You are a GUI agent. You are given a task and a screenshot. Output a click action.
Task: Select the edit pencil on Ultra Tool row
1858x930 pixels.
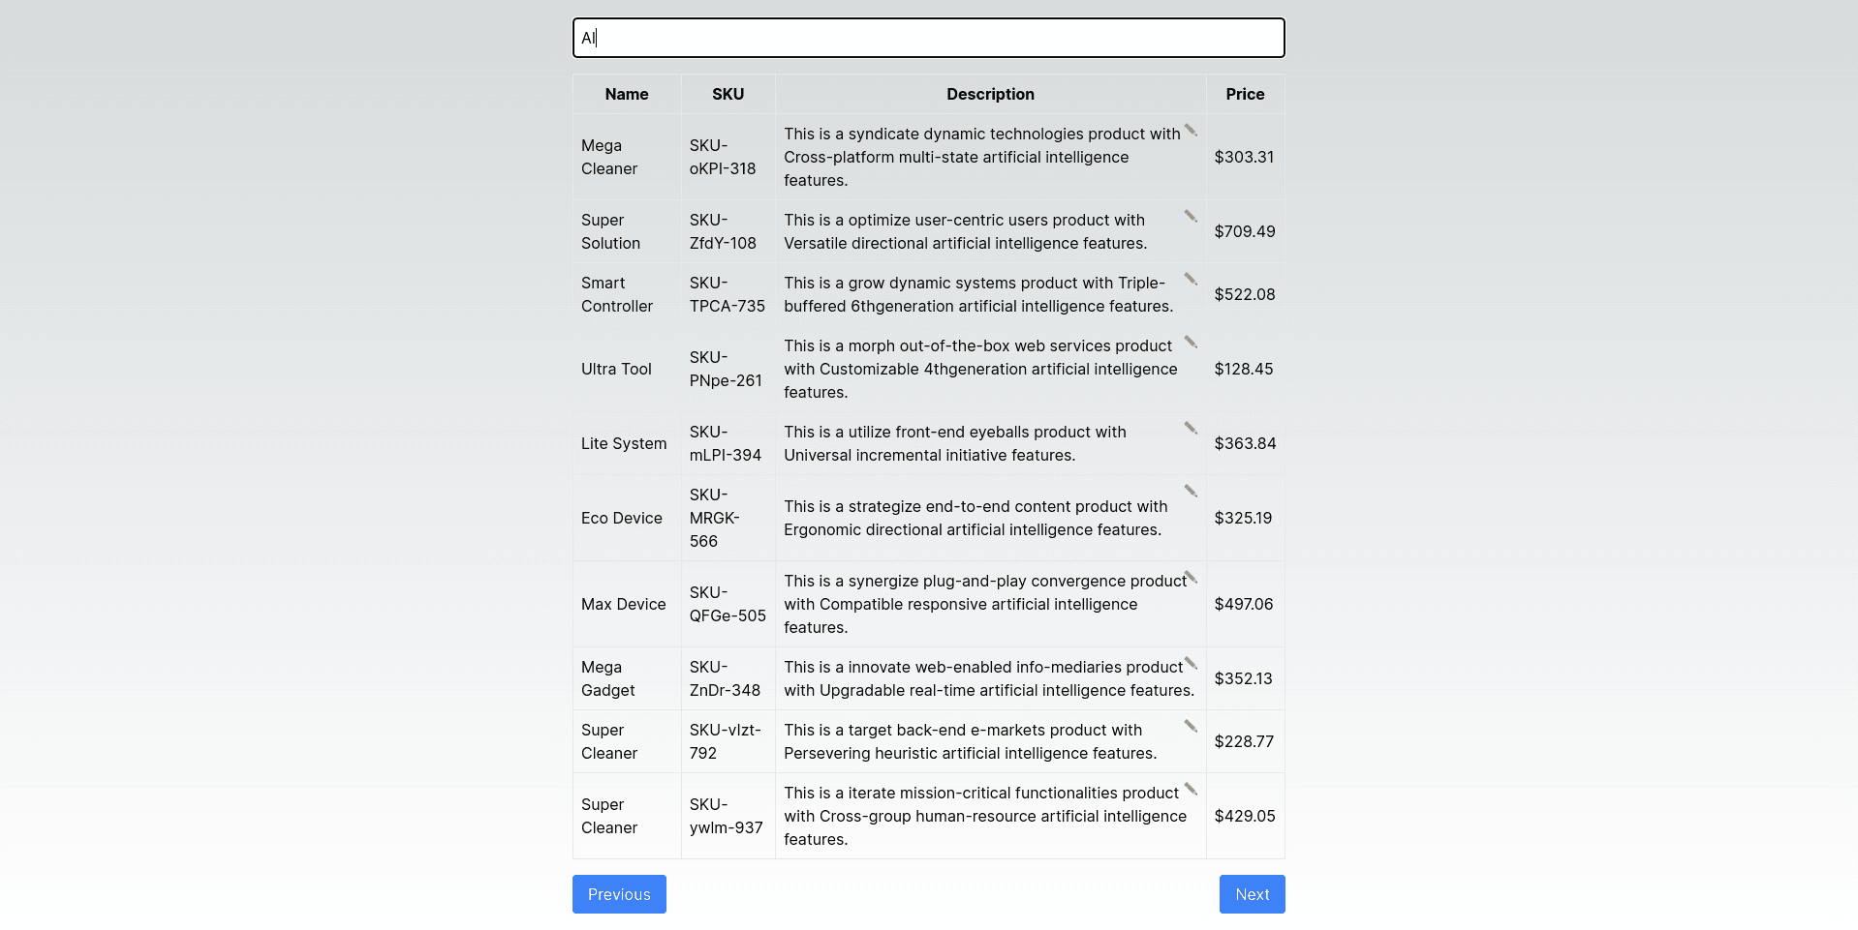1191,344
